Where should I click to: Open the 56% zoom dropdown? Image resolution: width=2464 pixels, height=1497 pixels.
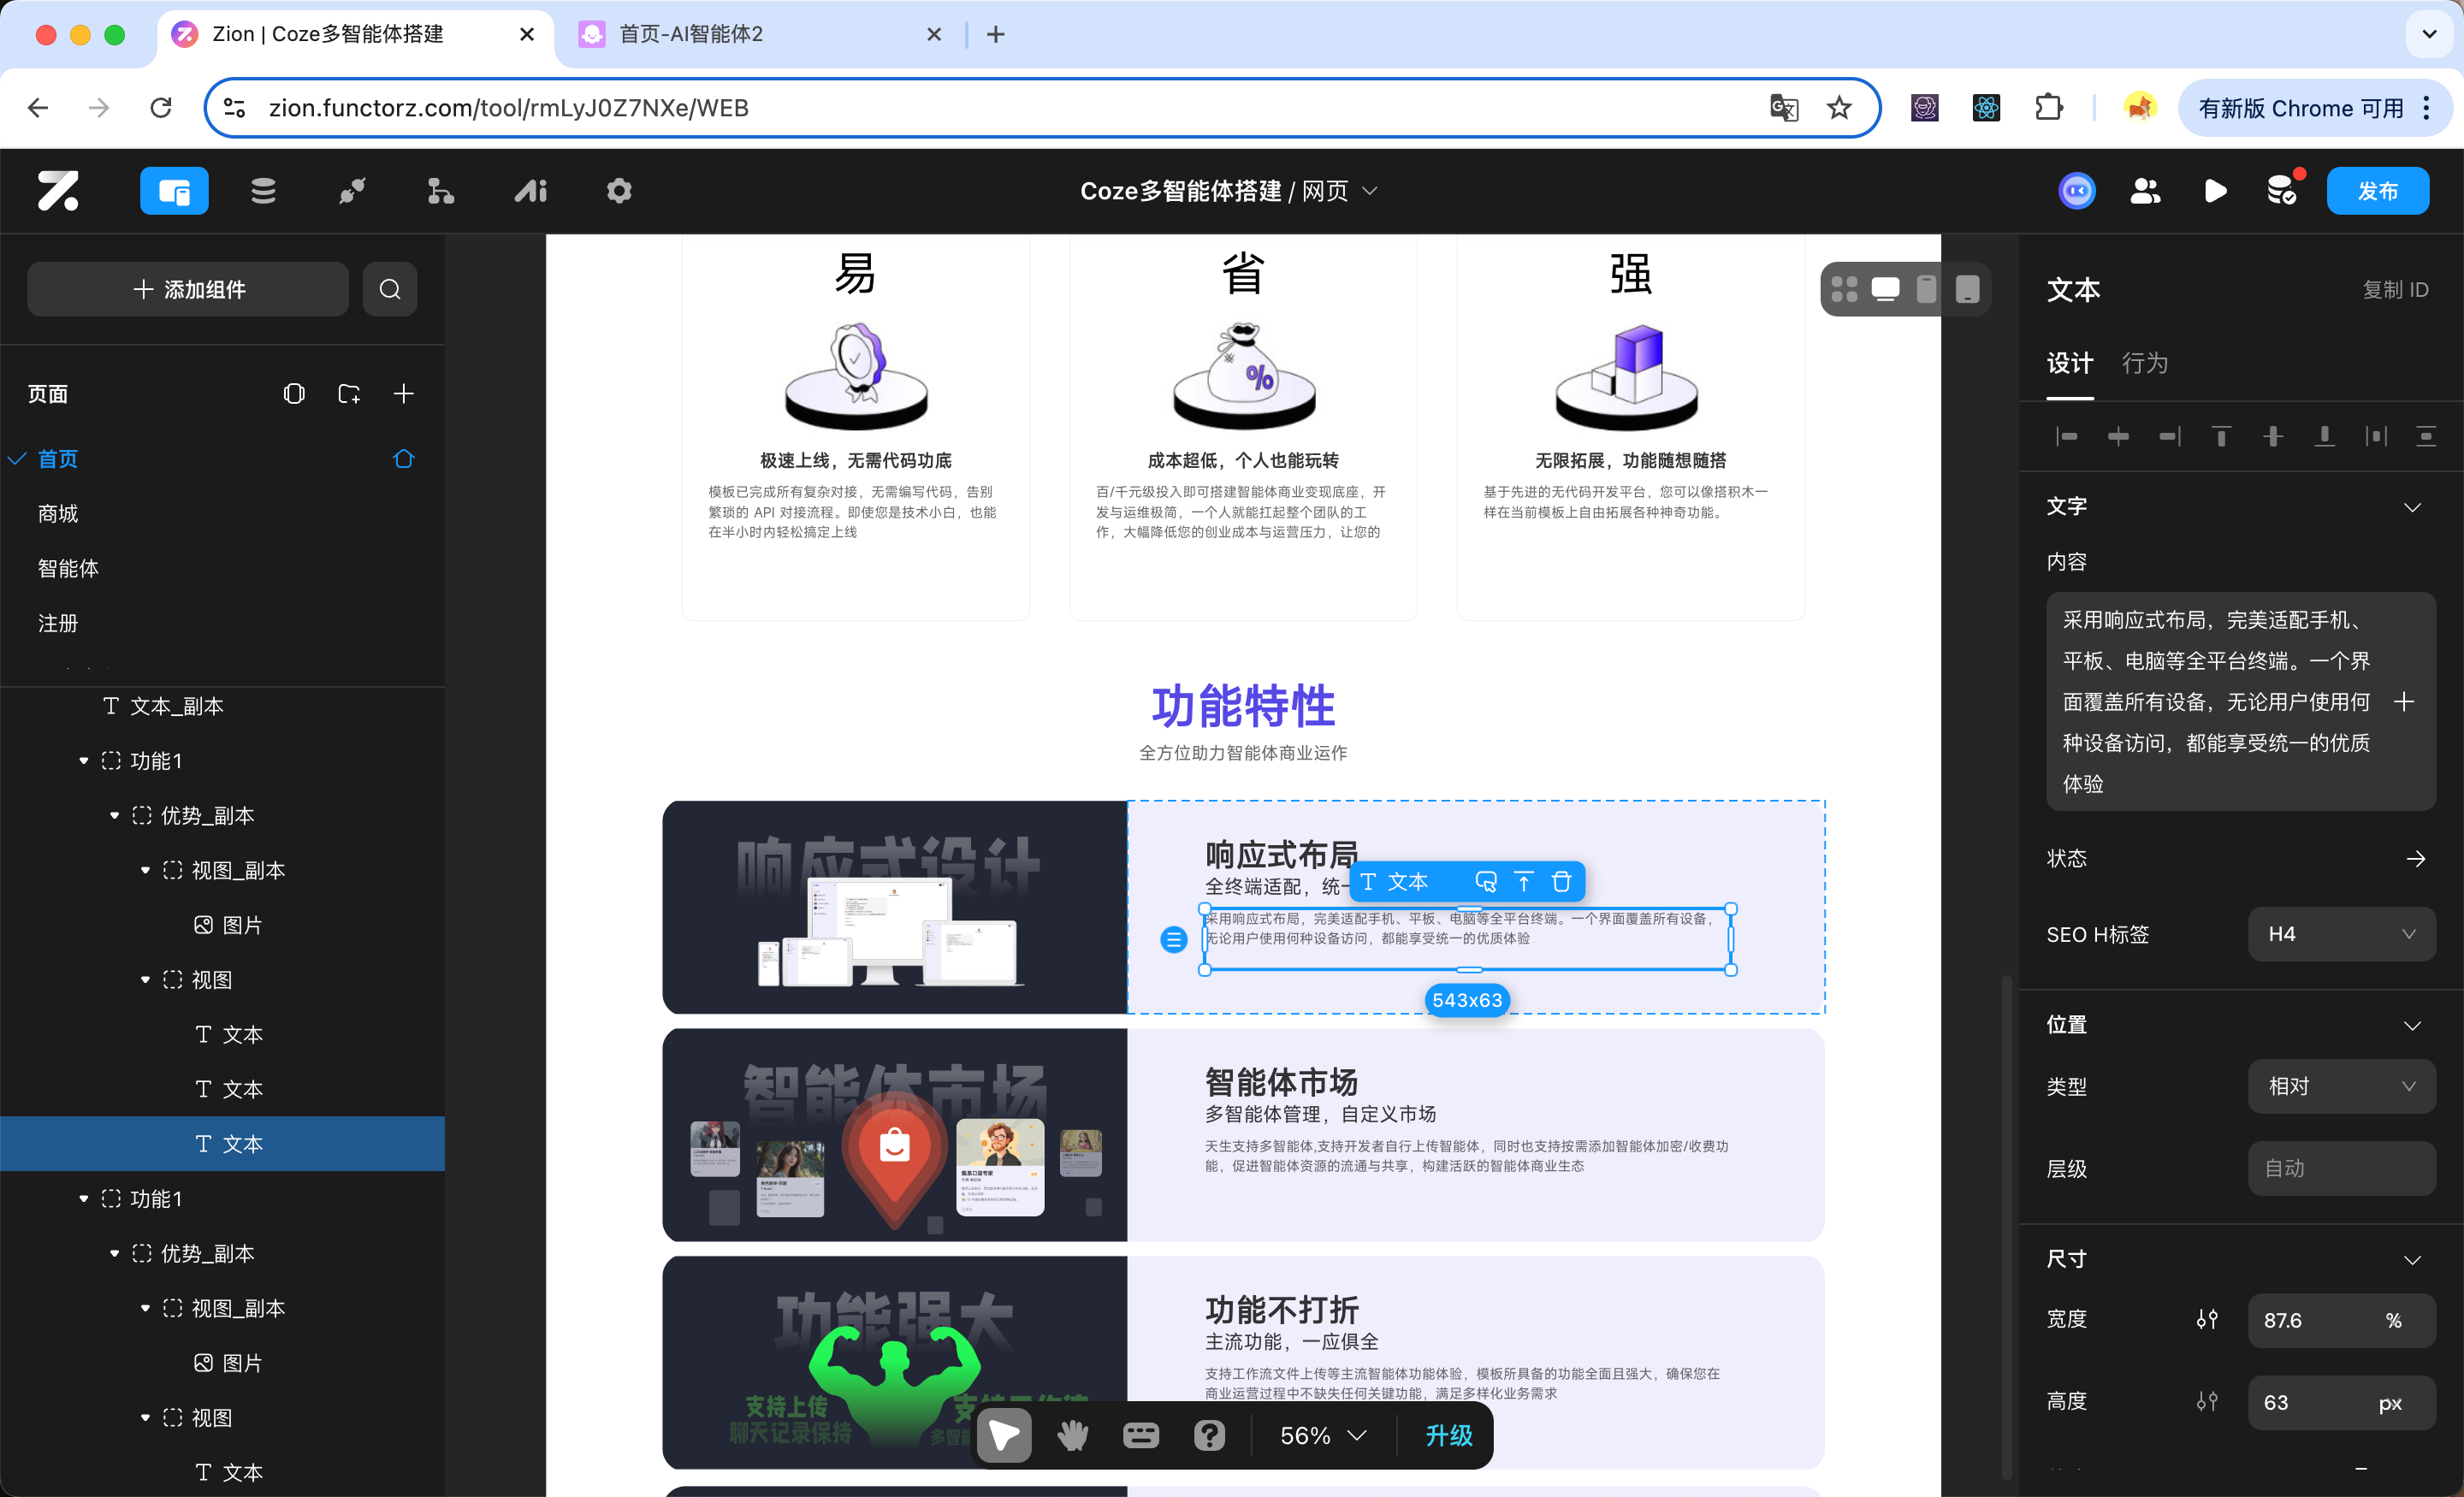[1323, 1435]
